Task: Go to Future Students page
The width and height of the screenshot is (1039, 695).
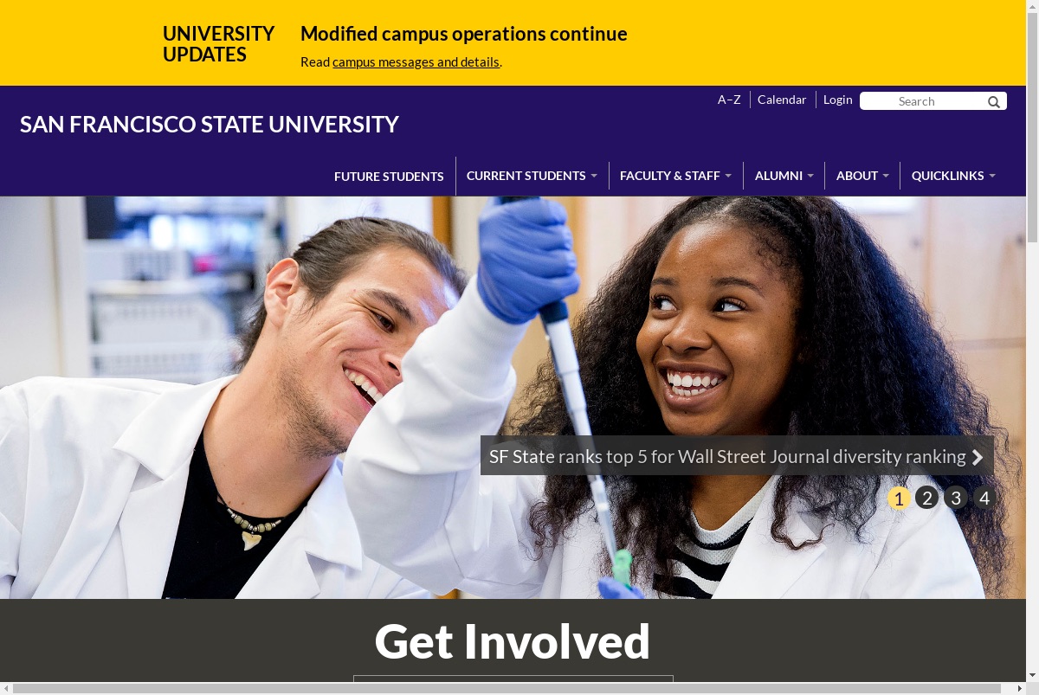Action: click(389, 177)
